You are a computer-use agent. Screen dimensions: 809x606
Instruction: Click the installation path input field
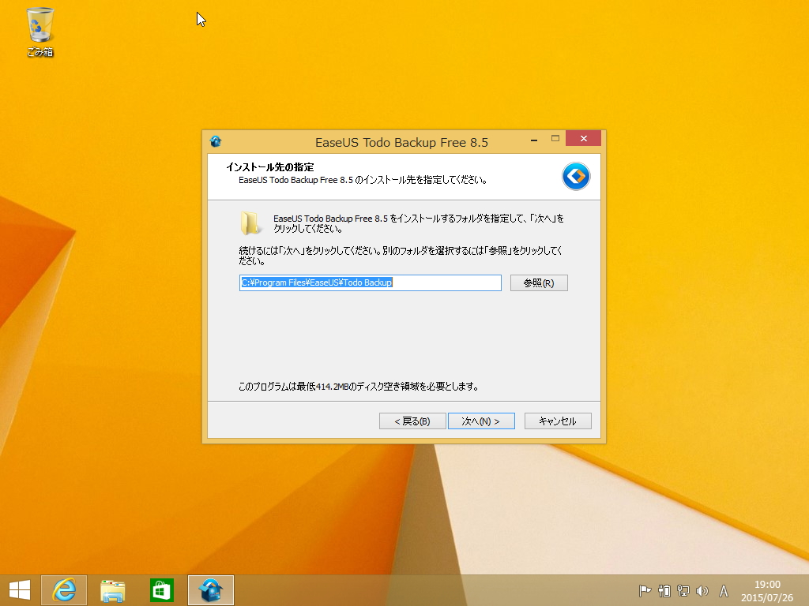pos(370,282)
